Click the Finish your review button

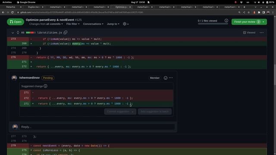pyautogui.click(x=247, y=22)
